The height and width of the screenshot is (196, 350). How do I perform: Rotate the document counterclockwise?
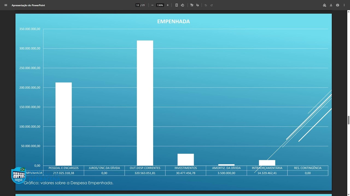(182, 5)
